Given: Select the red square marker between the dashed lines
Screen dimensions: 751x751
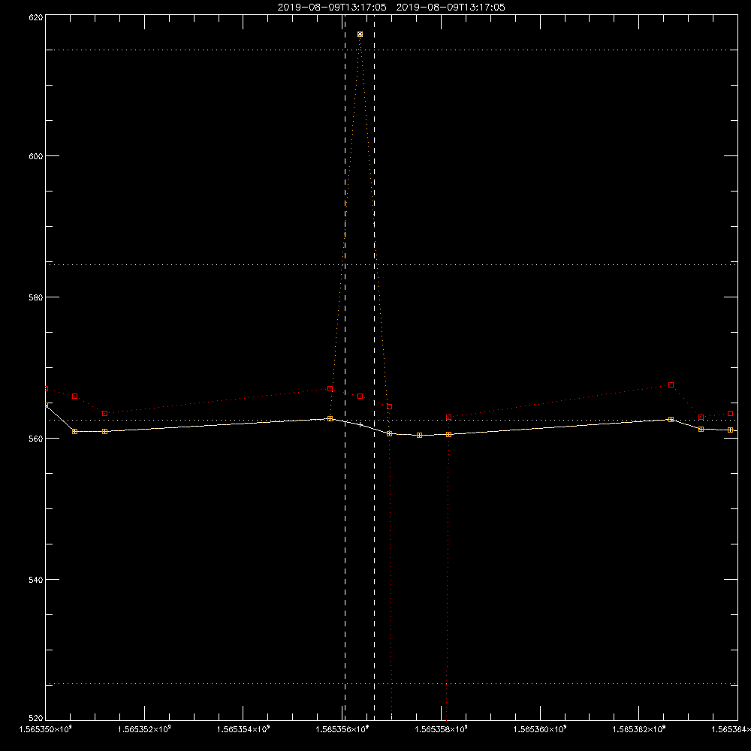Looking at the screenshot, I should (x=360, y=397).
